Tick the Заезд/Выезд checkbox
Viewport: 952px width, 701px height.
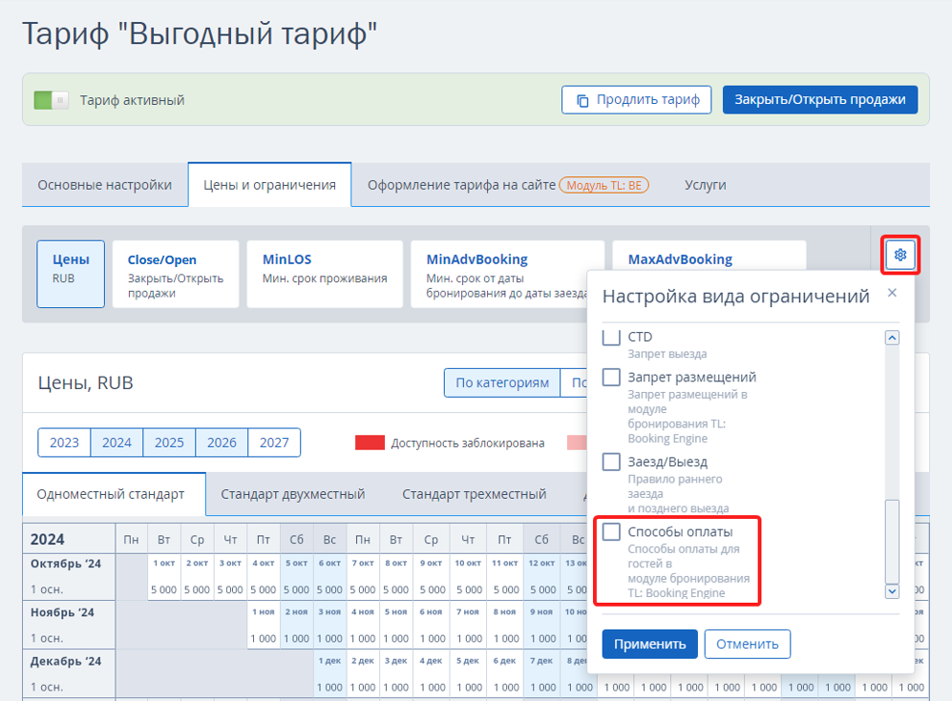pos(611,463)
